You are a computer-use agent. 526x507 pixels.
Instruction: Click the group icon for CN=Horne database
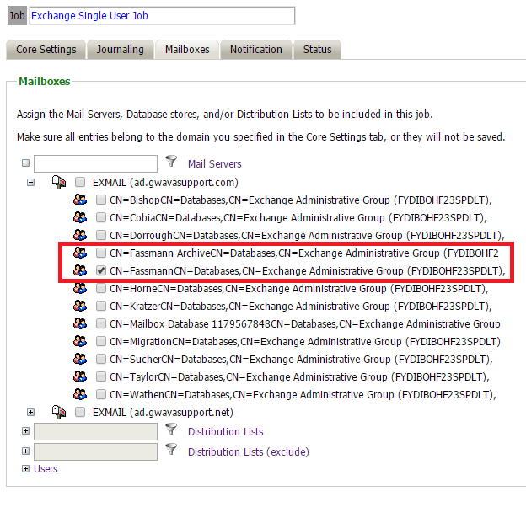[80, 288]
